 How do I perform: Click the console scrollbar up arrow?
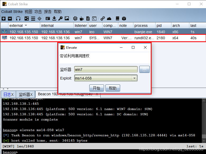pyautogui.click(x=204, y=101)
